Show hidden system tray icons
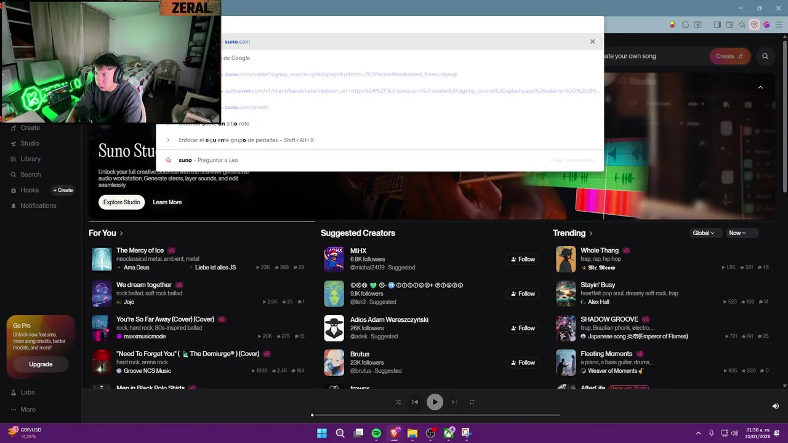This screenshot has height=443, width=788. coord(698,433)
